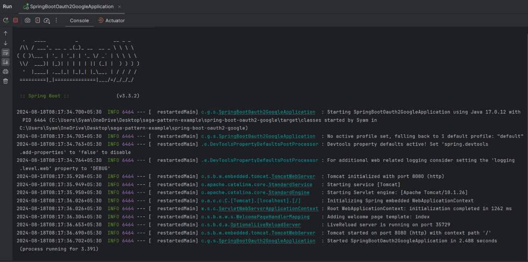The width and height of the screenshot is (528, 262).
Task: Click 'Starting Servlet engine: [Apache Tomcat/10.1.26]' text
Action: [397, 192]
